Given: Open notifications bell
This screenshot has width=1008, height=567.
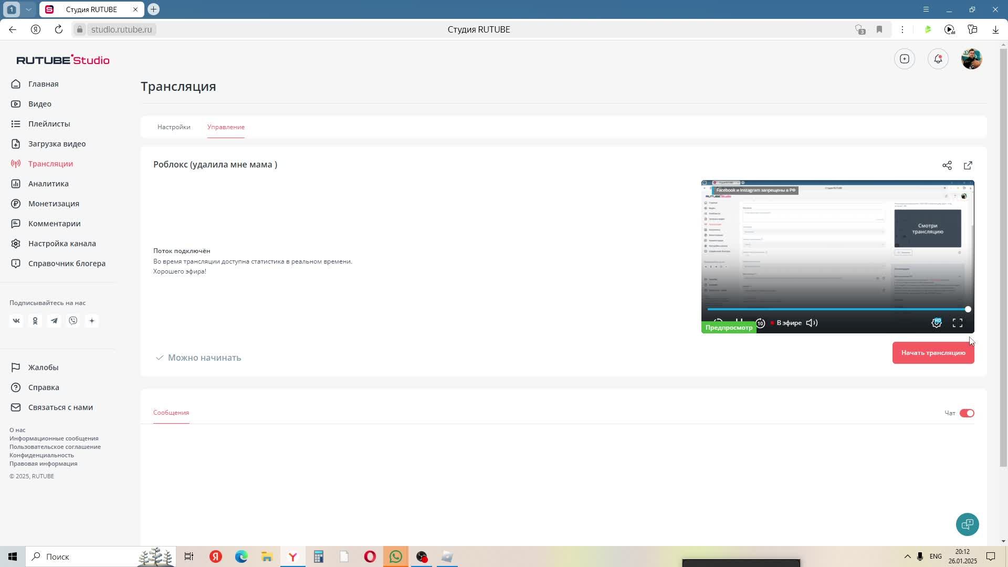Looking at the screenshot, I should point(938,59).
